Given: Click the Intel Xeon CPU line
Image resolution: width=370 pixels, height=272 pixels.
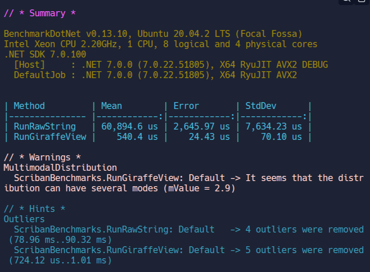Looking at the screenshot, I should (160, 44).
